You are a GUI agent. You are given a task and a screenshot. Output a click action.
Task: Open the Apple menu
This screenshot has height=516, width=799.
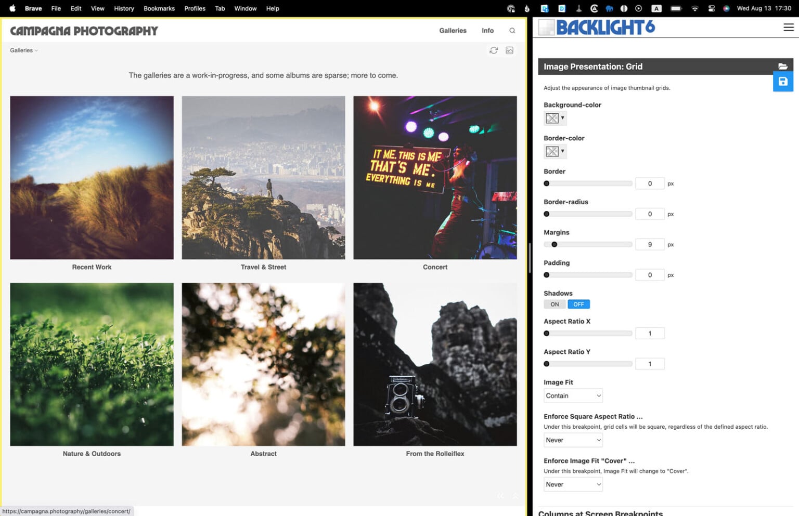pyautogui.click(x=11, y=8)
